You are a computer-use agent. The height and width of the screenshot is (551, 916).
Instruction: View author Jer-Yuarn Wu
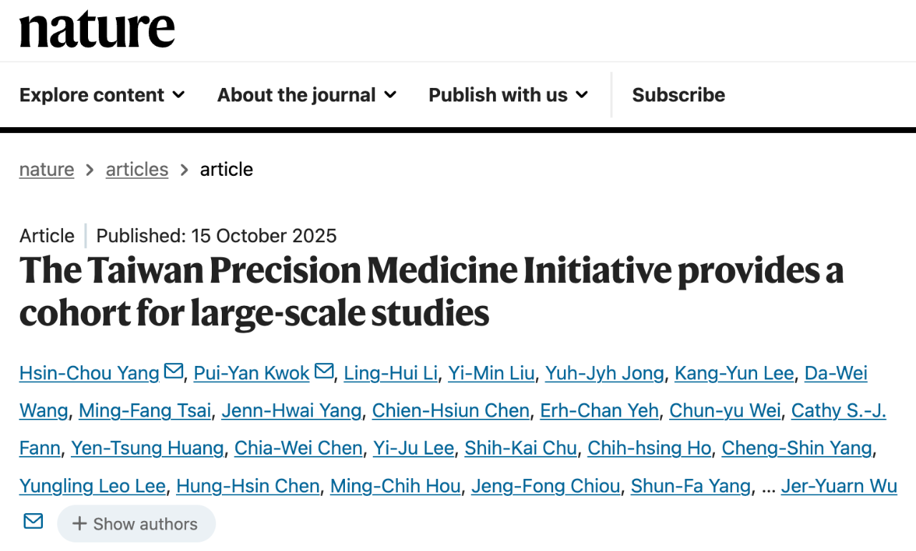tap(839, 486)
